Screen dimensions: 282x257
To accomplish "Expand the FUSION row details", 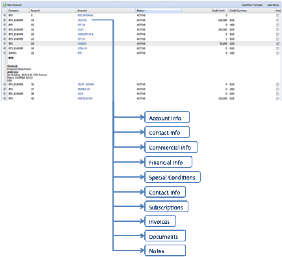I will 5,44.
